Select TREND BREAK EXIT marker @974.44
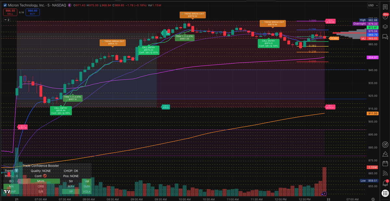Viewport: 390px width, 201px height. tap(273, 23)
